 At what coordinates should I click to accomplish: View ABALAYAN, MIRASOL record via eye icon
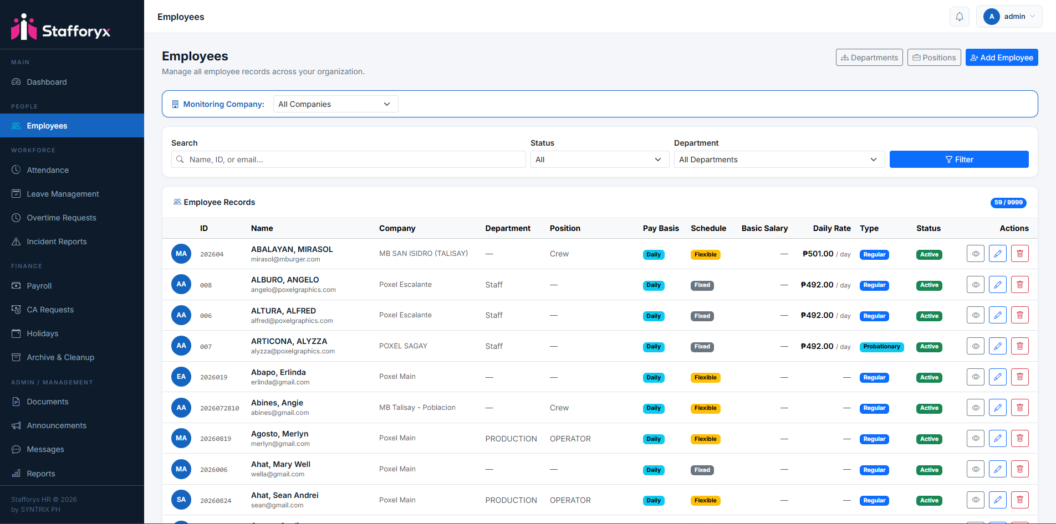pyautogui.click(x=976, y=254)
